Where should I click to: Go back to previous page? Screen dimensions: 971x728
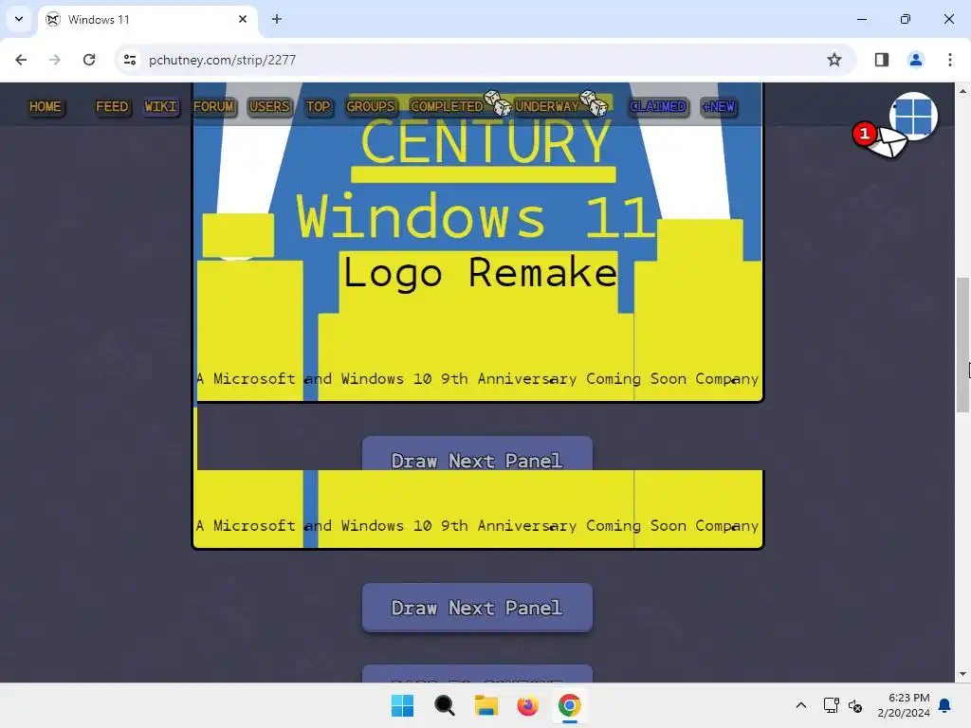tap(21, 60)
